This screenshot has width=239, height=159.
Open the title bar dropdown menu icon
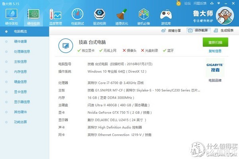tap(219, 3)
